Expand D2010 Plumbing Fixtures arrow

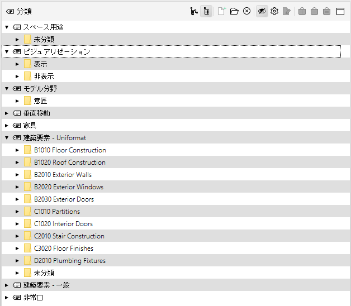[17, 261]
